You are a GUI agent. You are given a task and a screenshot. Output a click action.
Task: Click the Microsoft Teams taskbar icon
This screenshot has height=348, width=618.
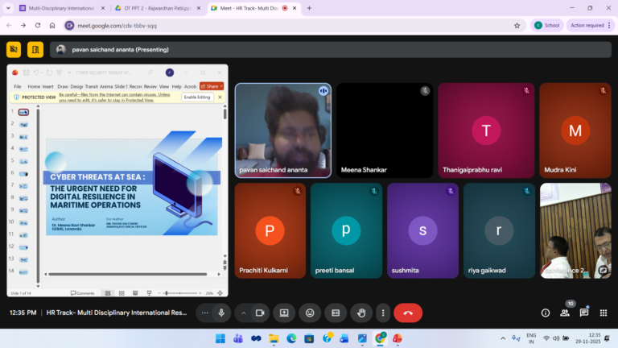pos(238,338)
